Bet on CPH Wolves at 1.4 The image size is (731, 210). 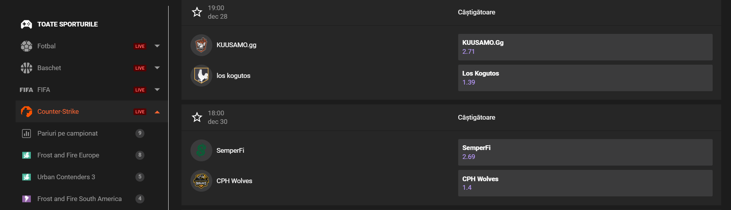(585, 183)
